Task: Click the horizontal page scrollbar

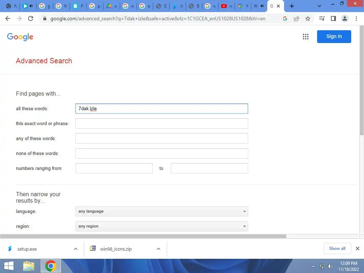Action: pyautogui.click(x=143, y=236)
